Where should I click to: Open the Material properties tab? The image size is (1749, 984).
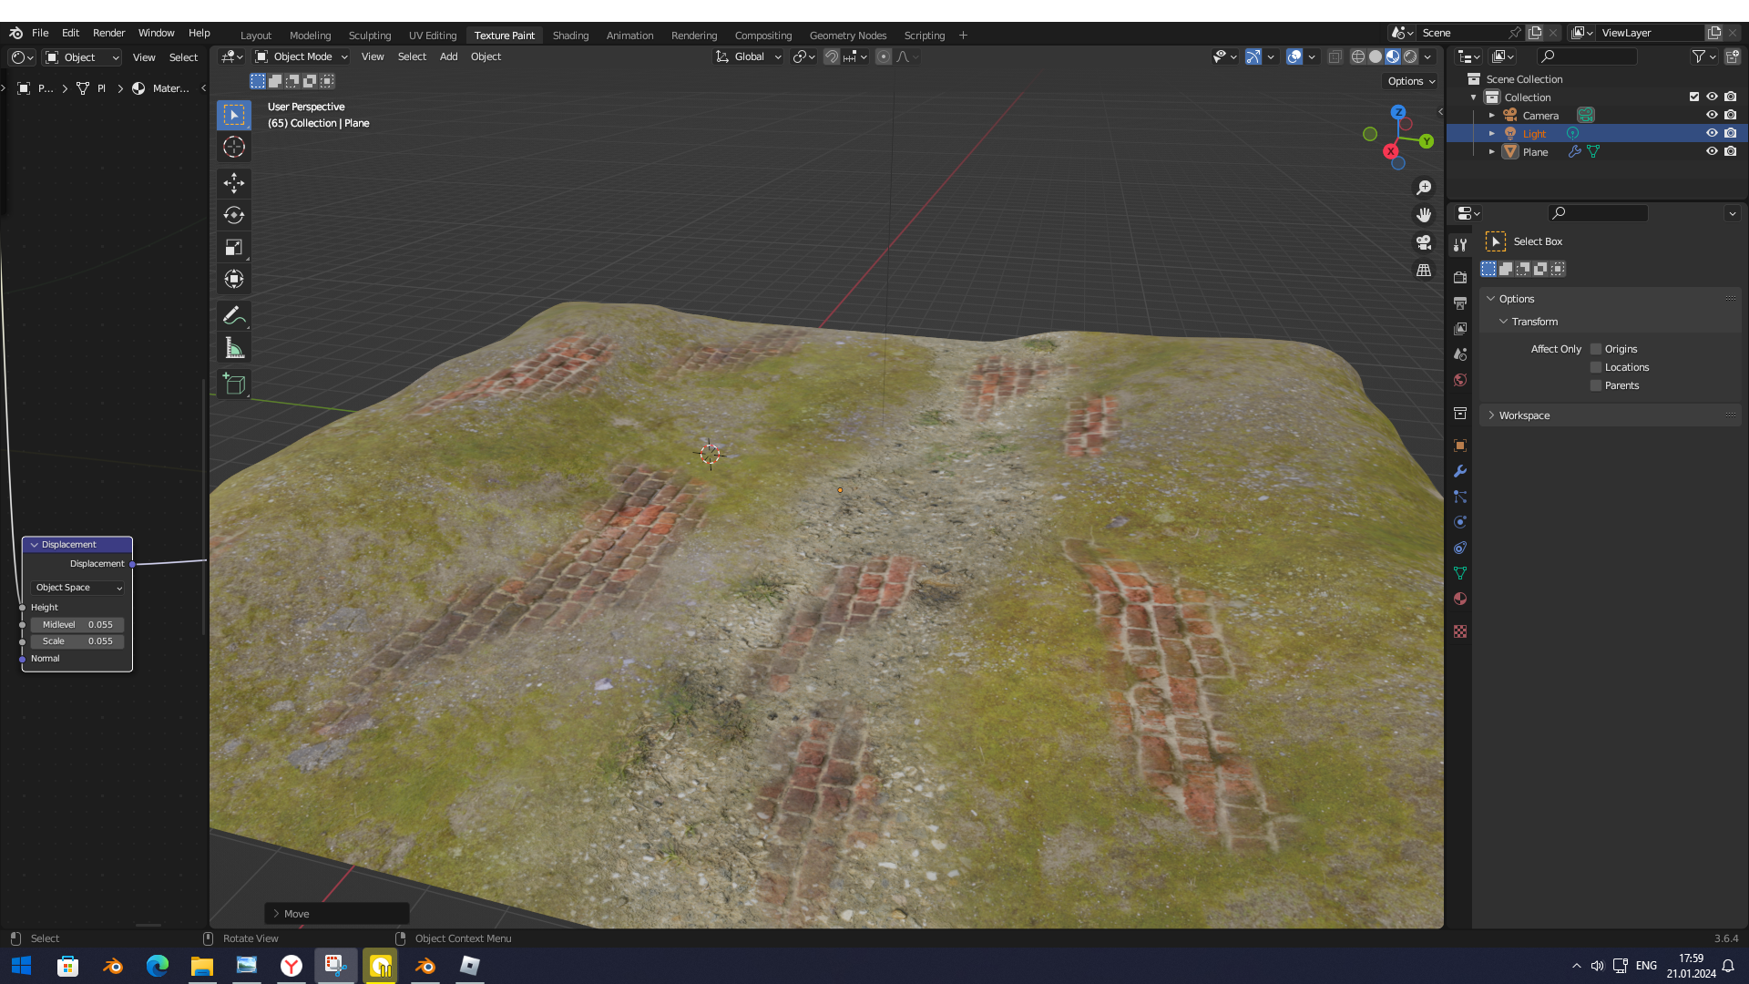[x=1460, y=599]
